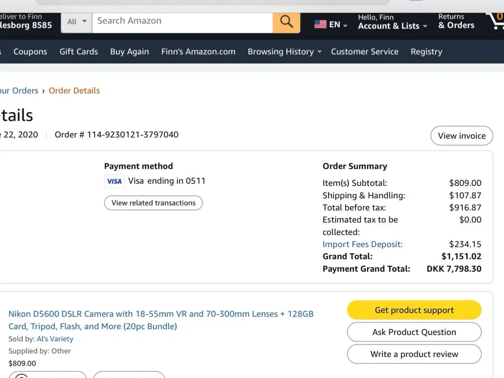Expand Account & Lists menu
This screenshot has width=504, height=378.
point(393,22)
